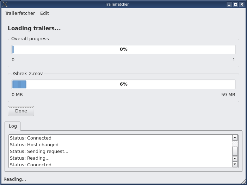Click the 'Reading...' text in the status bar
This screenshot has height=185, width=247.
pos(15,179)
